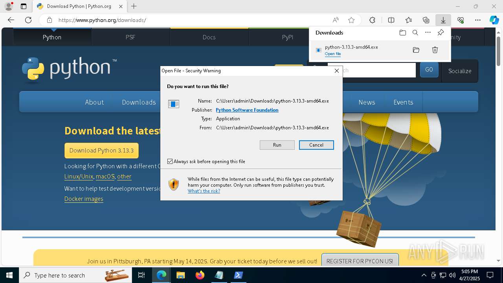Open More options in Downloads panel
This screenshot has height=283, width=503.
pos(428,33)
